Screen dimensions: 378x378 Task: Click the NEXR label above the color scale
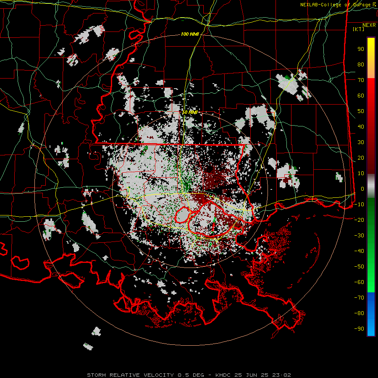tap(369, 25)
